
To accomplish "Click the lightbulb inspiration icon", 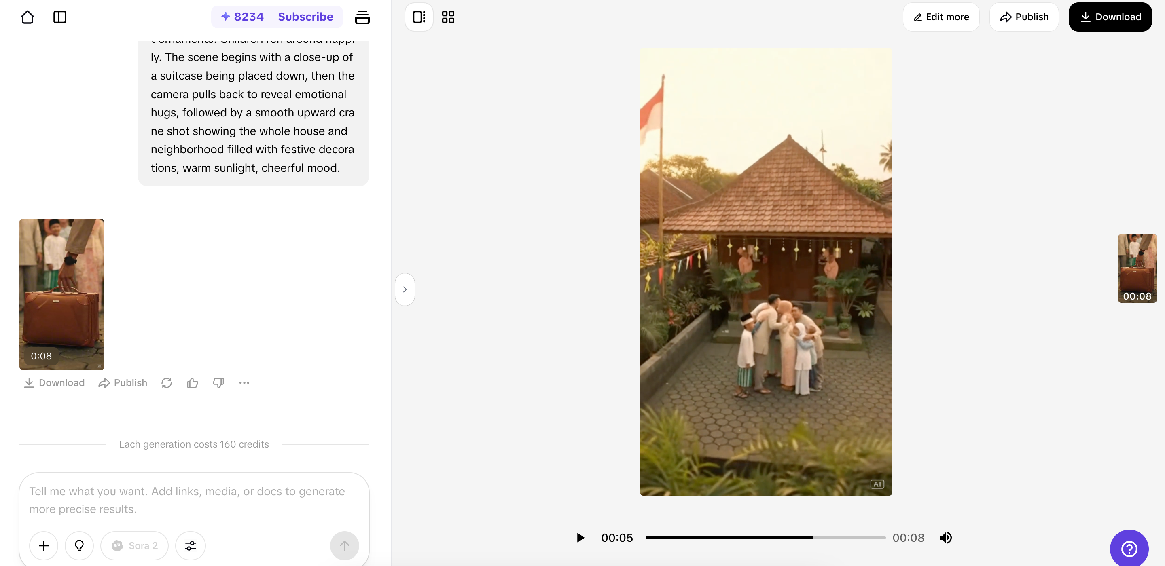I will 79,546.
